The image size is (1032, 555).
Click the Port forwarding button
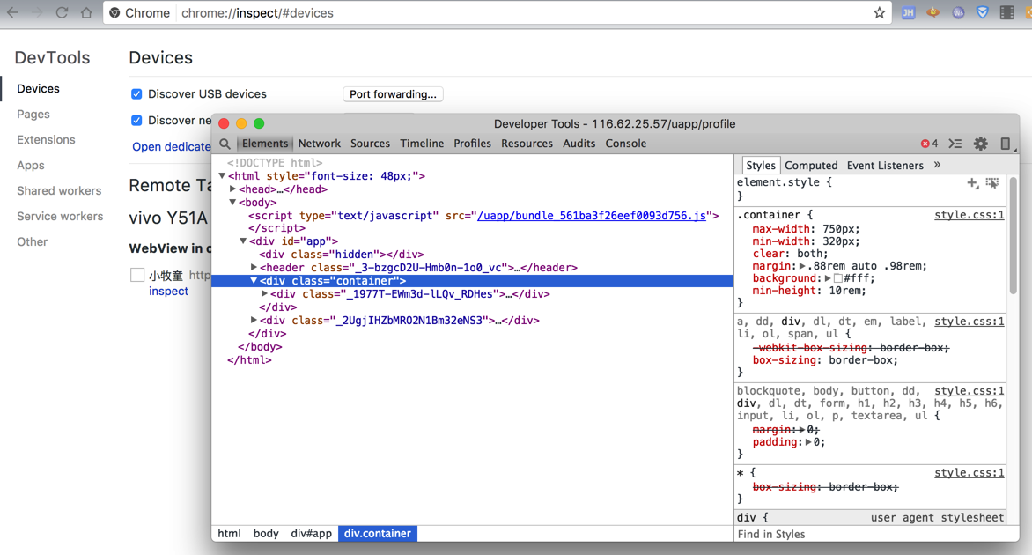pyautogui.click(x=393, y=94)
